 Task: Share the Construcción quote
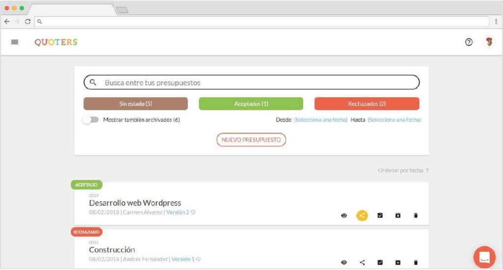coord(362,263)
